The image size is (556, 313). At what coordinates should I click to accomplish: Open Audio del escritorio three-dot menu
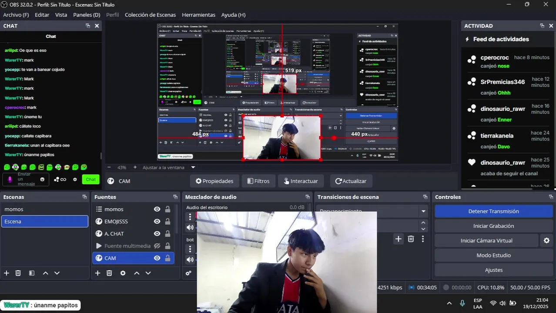[190, 216]
